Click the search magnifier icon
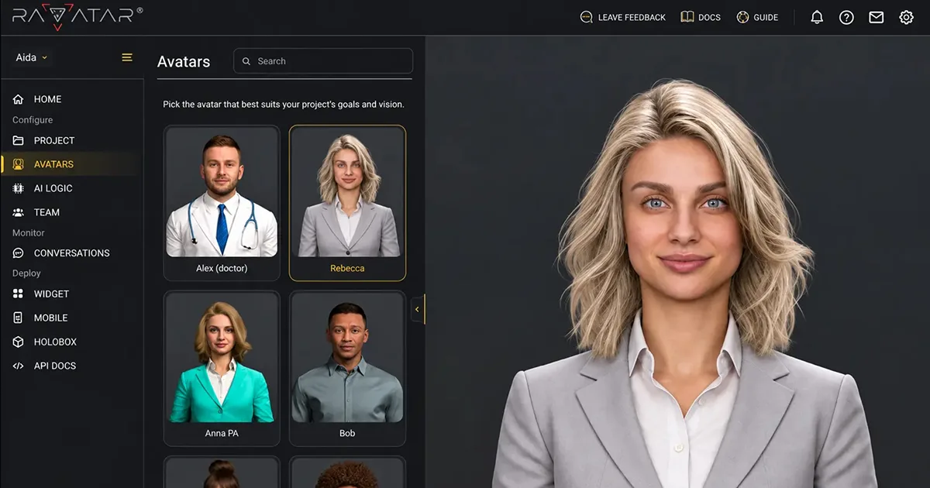 click(x=246, y=61)
